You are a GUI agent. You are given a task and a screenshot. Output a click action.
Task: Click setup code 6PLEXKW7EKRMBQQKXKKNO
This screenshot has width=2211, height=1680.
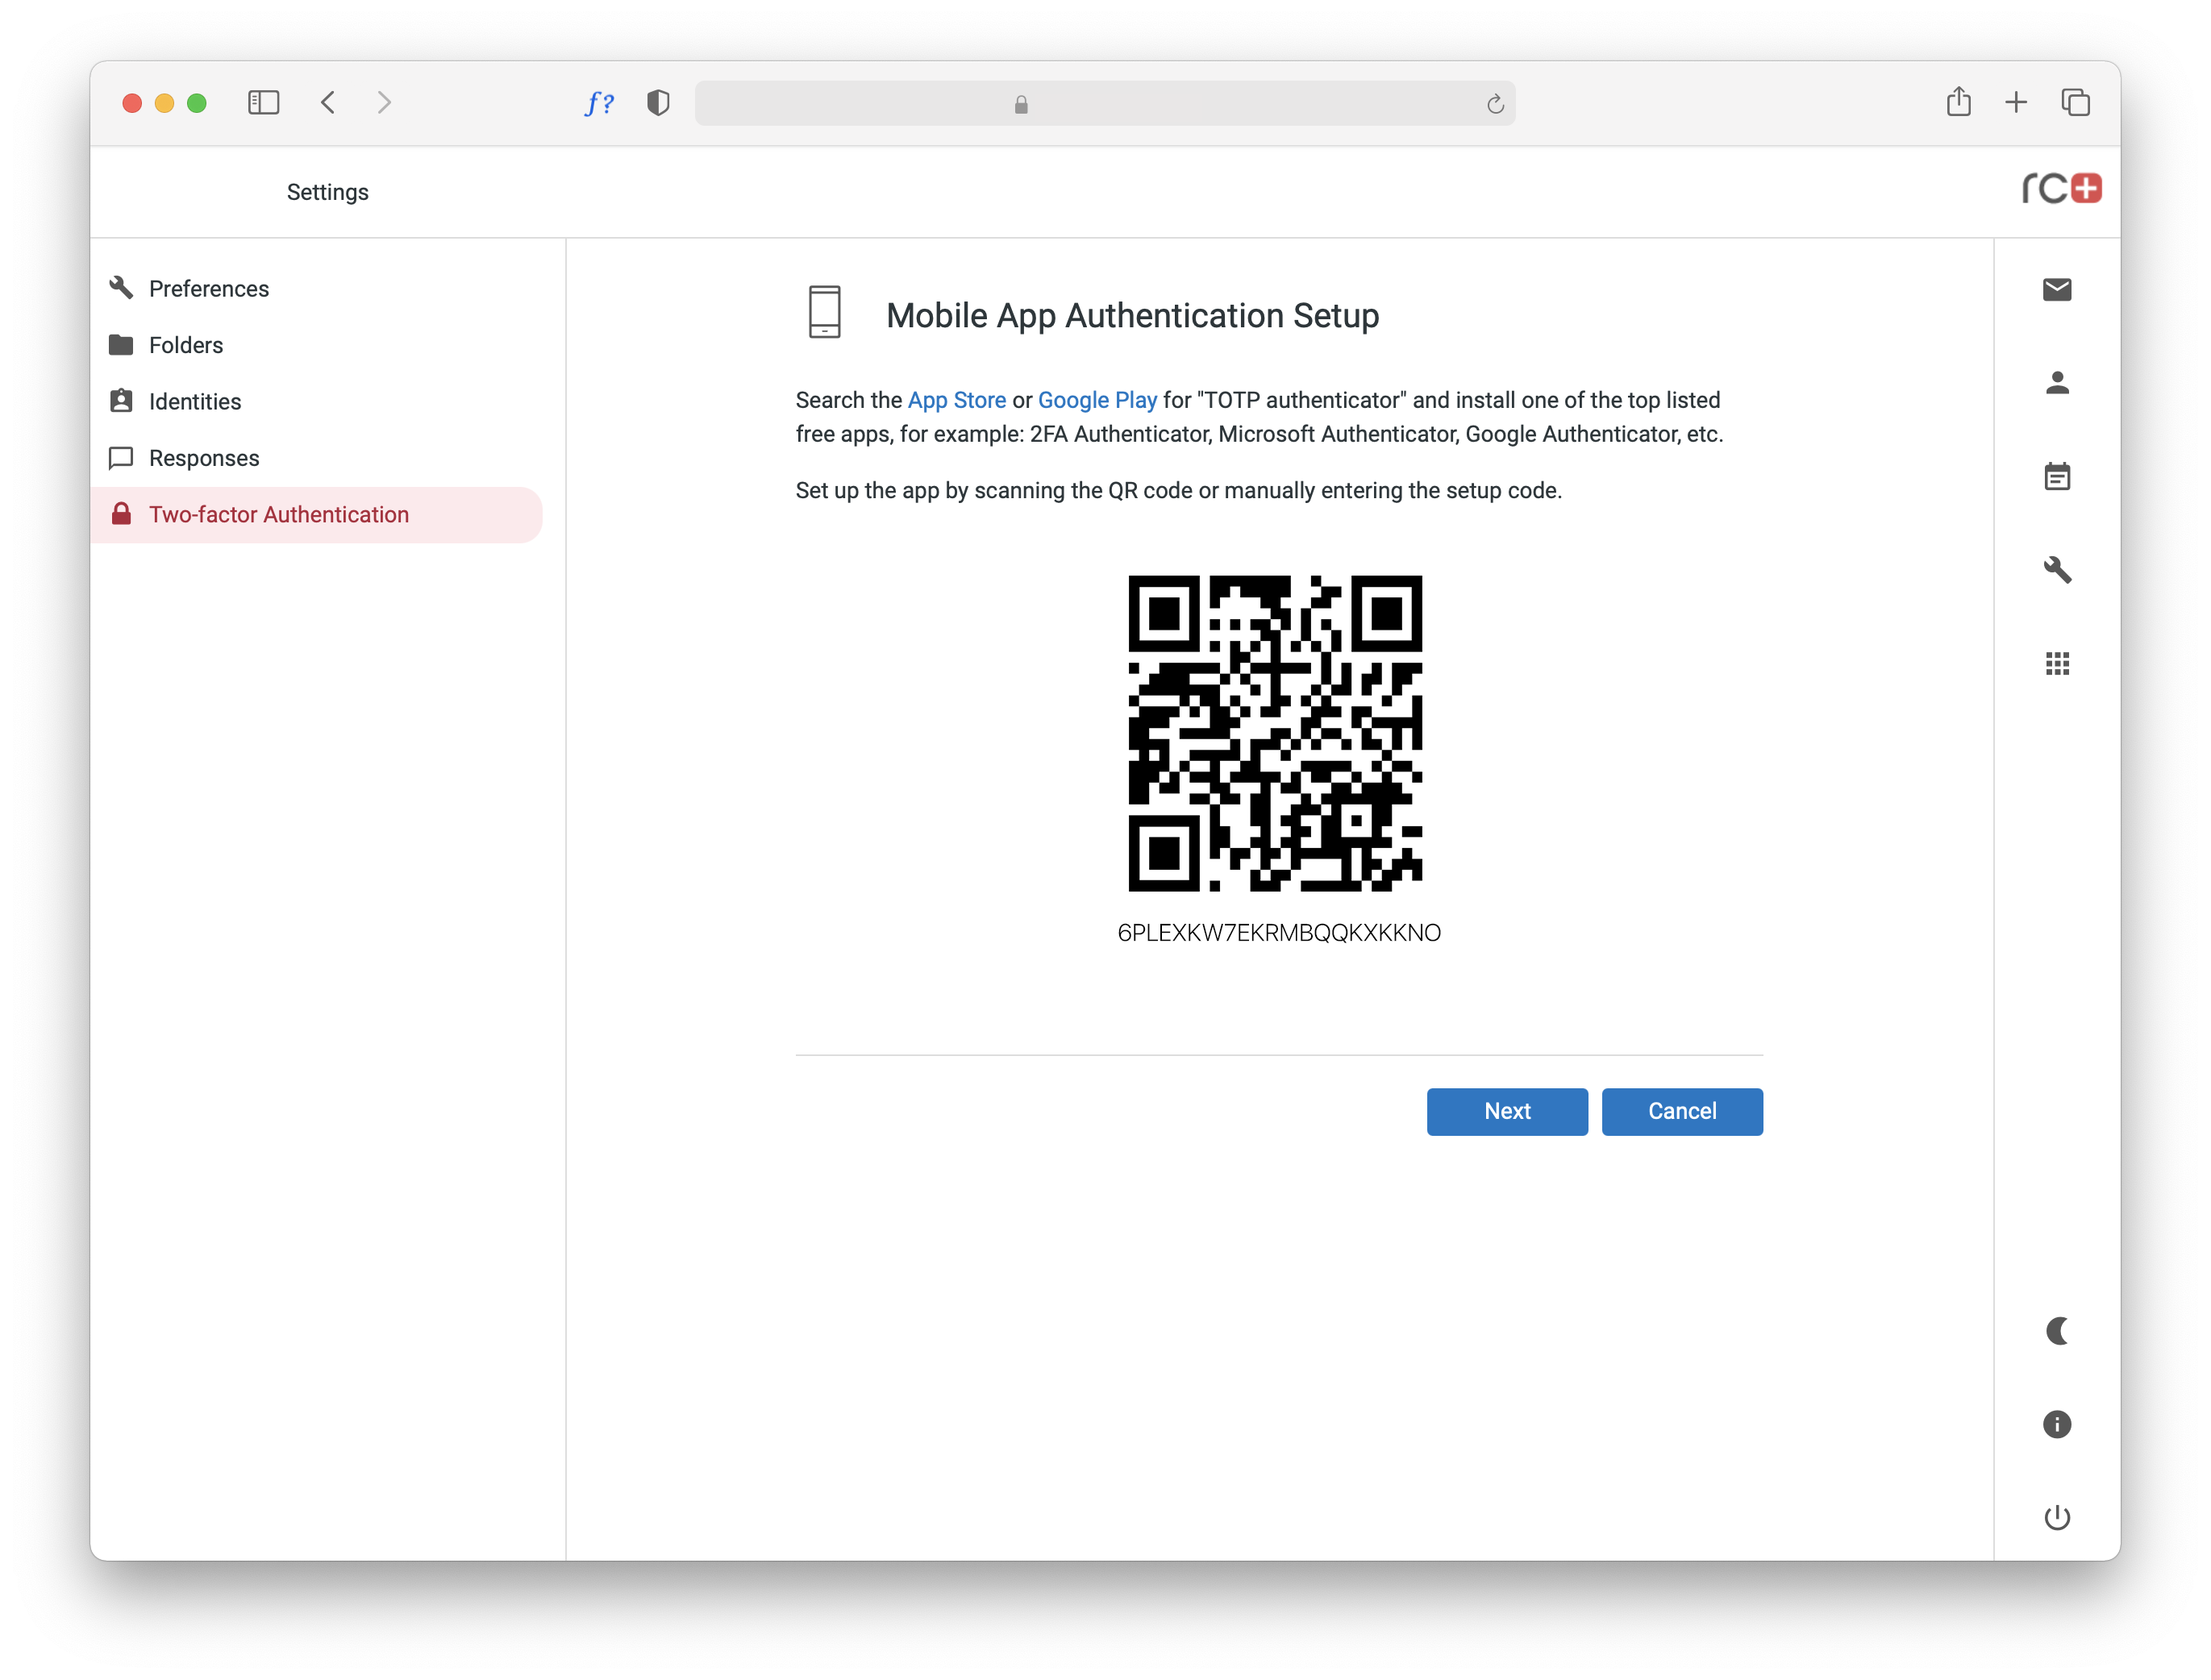click(x=1278, y=933)
